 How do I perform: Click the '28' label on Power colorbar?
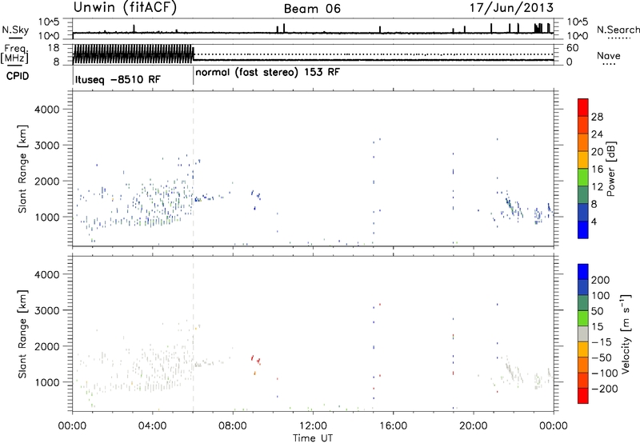tap(597, 117)
